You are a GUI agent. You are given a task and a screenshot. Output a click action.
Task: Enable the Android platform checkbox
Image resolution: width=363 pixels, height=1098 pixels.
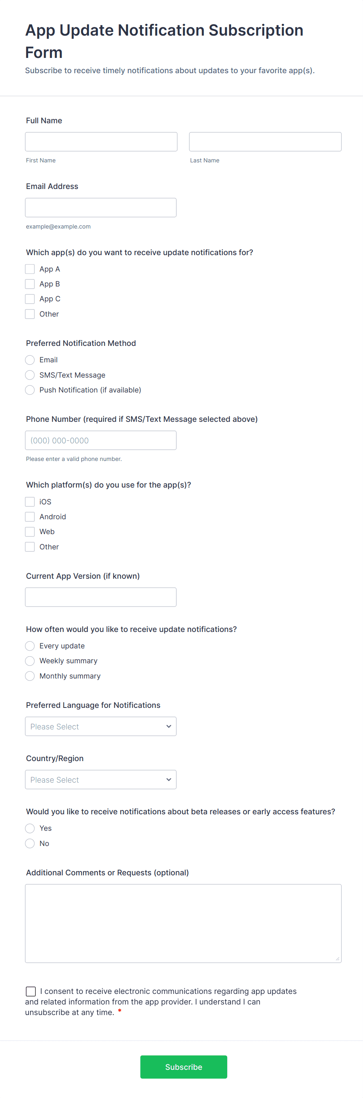click(x=30, y=517)
